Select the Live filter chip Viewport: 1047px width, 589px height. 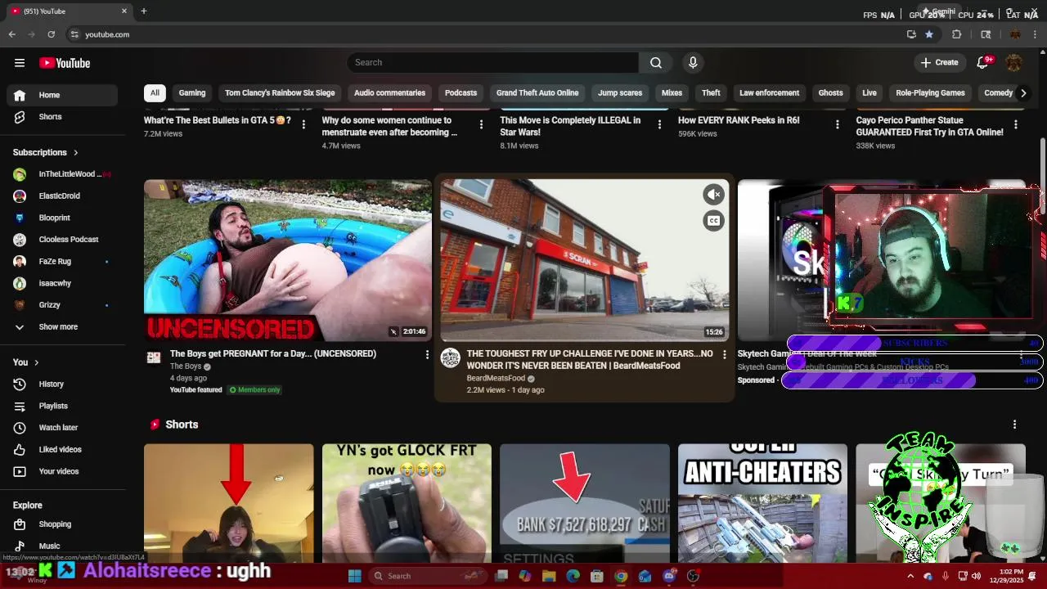click(870, 93)
